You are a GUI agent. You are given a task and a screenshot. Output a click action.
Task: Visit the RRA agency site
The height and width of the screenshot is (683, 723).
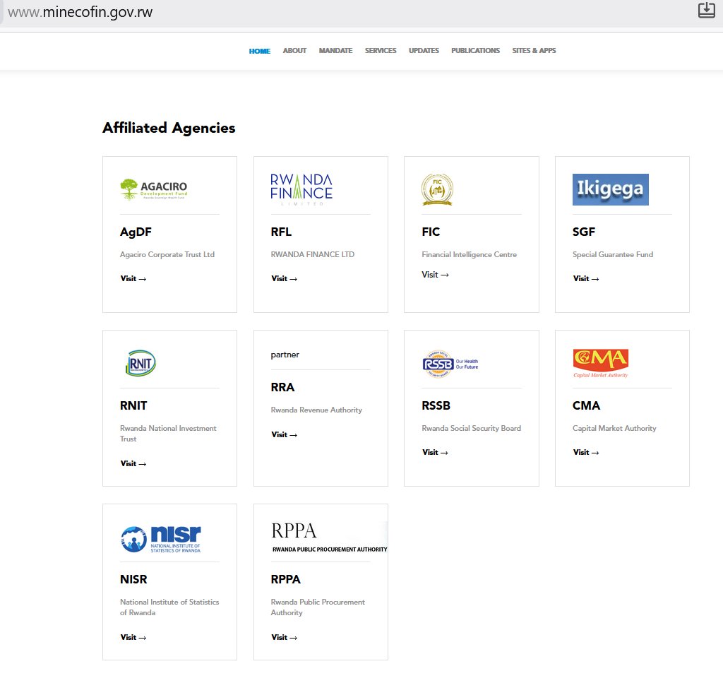tap(284, 434)
